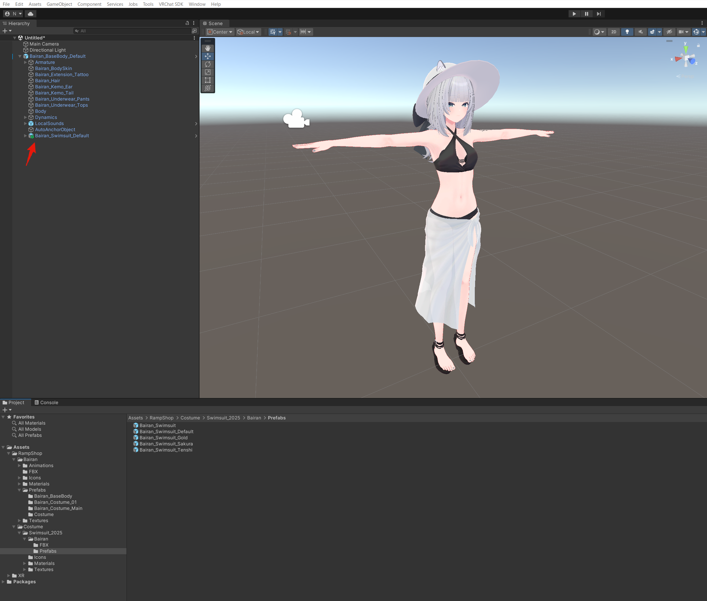Click the Pause button
Screen dimensions: 707x601
586,14
